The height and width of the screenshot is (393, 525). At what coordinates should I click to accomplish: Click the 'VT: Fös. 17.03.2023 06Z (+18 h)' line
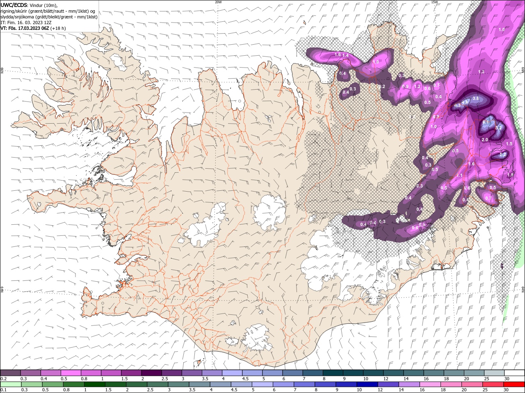(x=33, y=28)
